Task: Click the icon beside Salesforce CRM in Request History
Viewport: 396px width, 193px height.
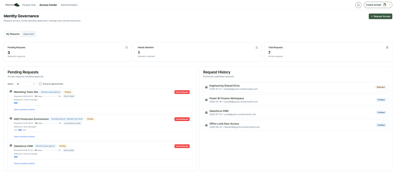Action: coord(207,113)
